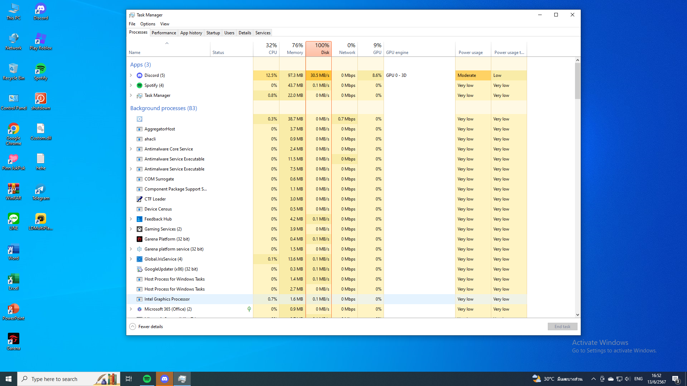Switch to the Performance tab
The width and height of the screenshot is (687, 386).
(164, 33)
